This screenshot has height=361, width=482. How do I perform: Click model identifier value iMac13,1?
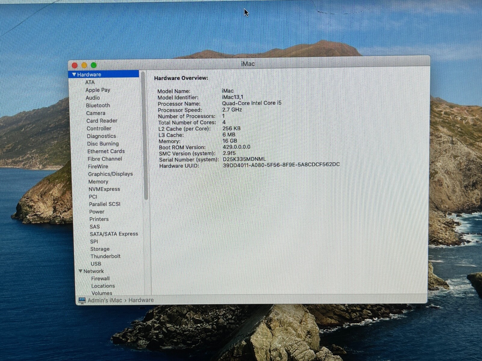[233, 97]
